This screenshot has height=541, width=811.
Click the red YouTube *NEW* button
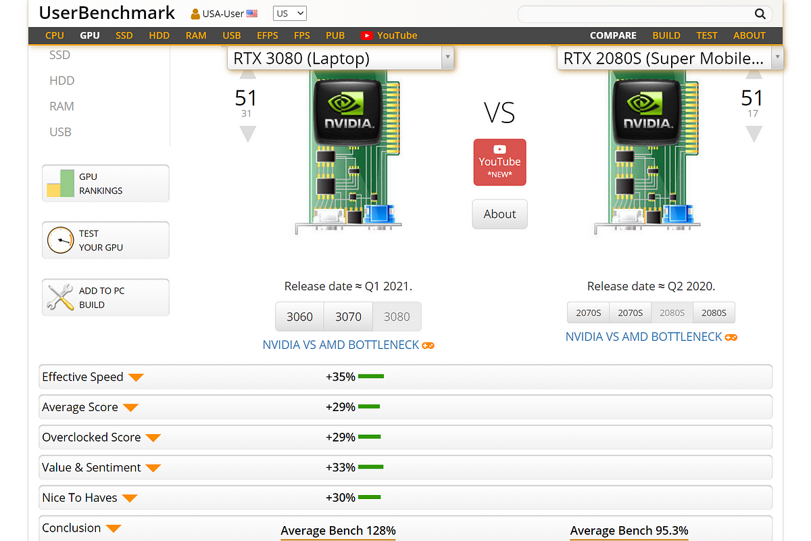(x=499, y=162)
